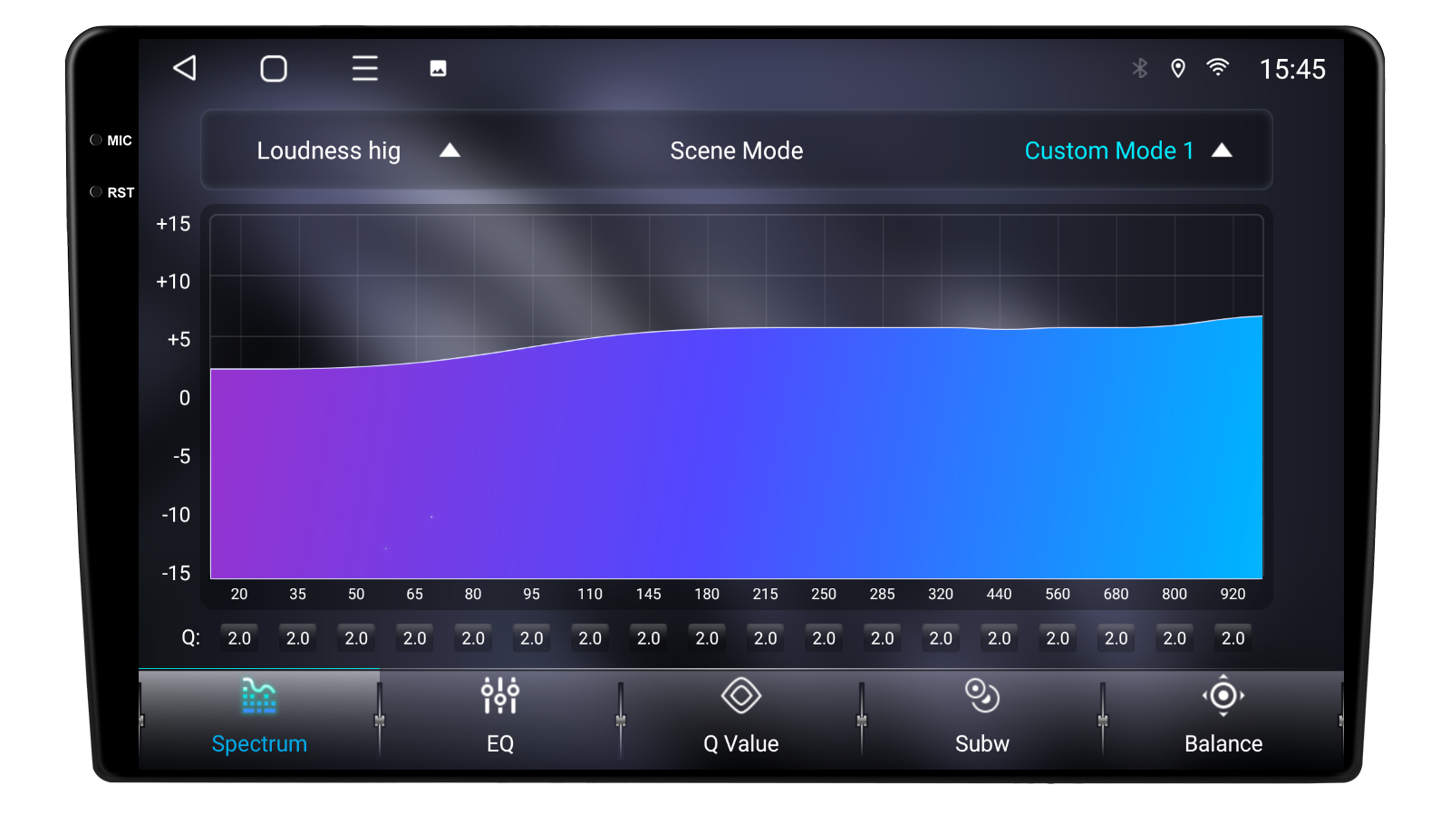Click the 15:45 clock
Screen dimensions: 1450x824
[1292, 69]
